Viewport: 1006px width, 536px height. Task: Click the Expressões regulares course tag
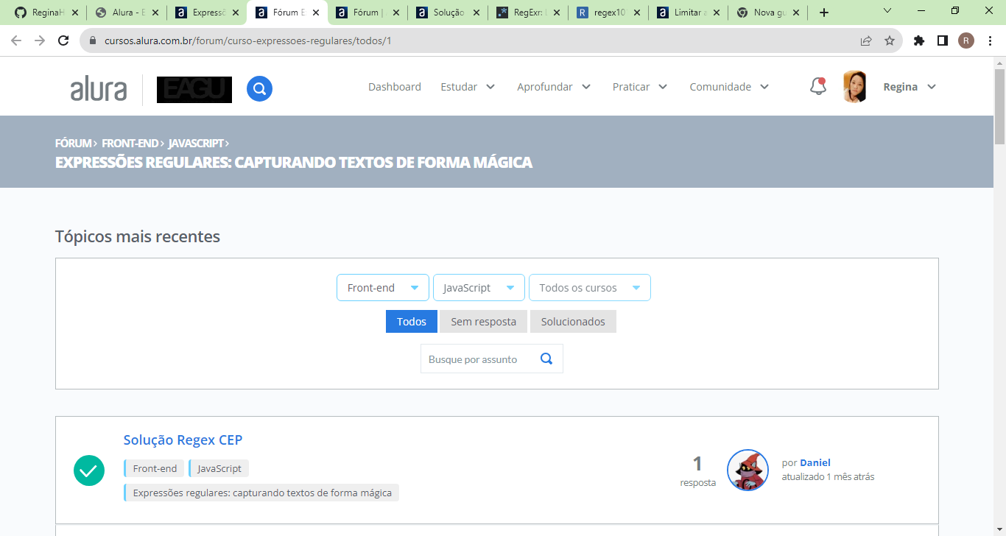click(261, 493)
